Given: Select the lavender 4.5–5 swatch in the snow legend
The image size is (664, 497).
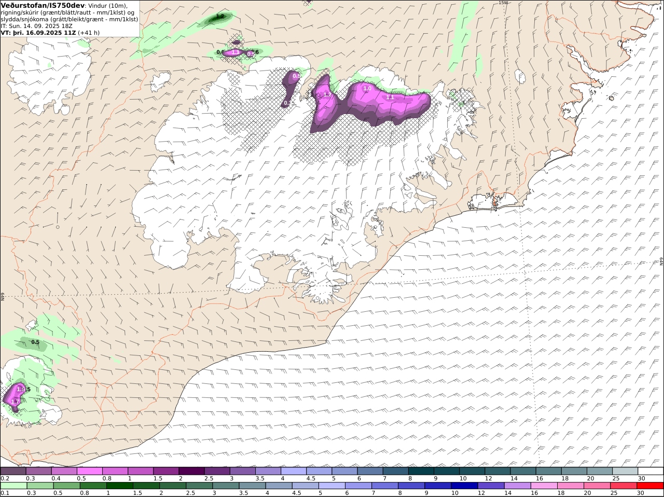Looking at the screenshot, I should 320,471.
